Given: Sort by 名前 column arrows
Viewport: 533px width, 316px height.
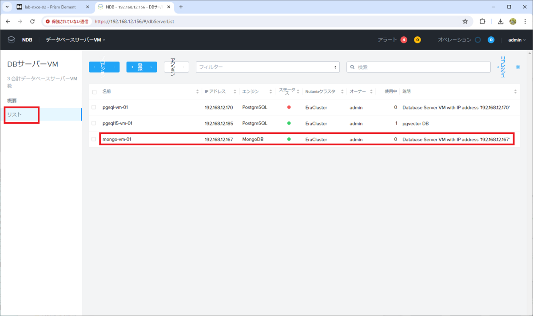Looking at the screenshot, I should click(198, 92).
